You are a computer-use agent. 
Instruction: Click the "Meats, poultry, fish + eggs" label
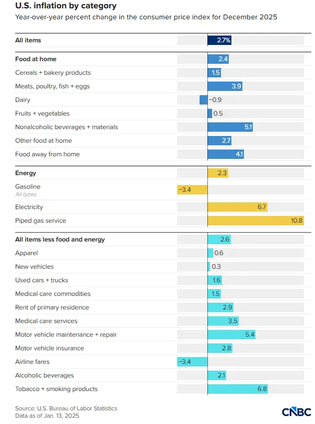53,86
